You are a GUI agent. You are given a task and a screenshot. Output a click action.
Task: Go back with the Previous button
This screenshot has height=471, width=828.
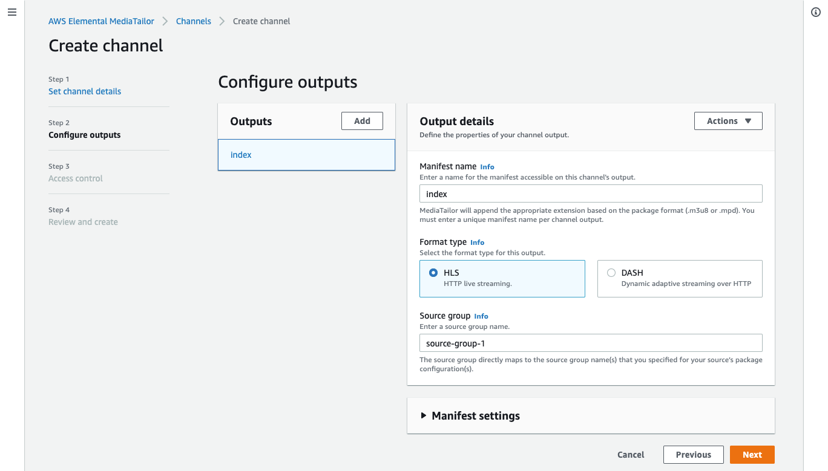pyautogui.click(x=694, y=455)
